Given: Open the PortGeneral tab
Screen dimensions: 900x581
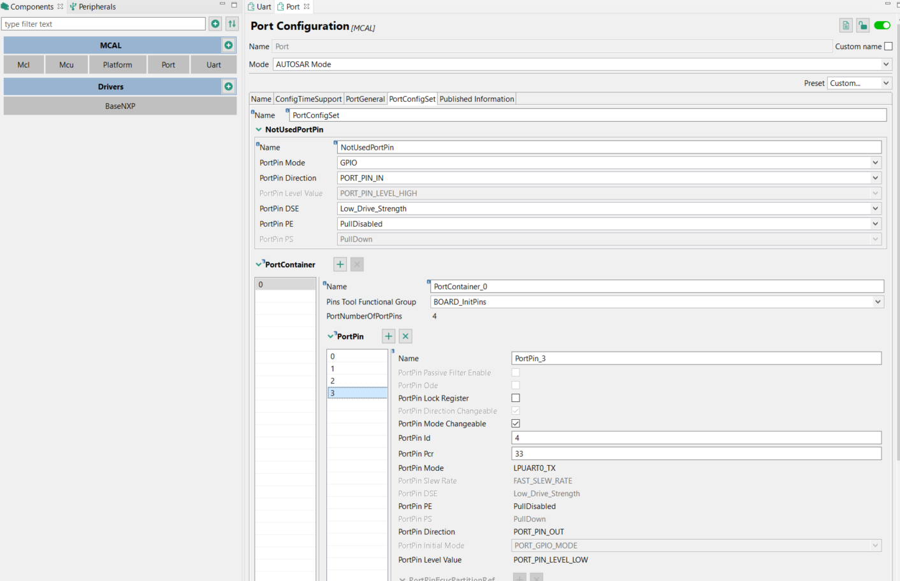Looking at the screenshot, I should (365, 99).
